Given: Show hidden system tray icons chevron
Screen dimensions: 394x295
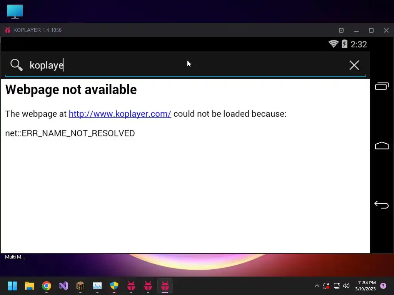Looking at the screenshot, I should [x=317, y=286].
